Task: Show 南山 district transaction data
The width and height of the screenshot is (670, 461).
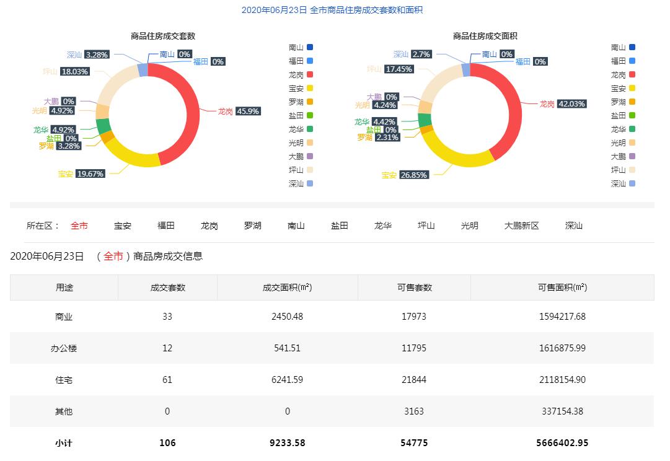Action: tap(296, 226)
